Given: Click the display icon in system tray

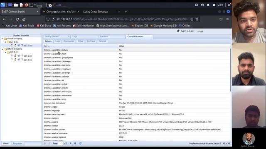Looking at the screenshot, I should [196, 5].
